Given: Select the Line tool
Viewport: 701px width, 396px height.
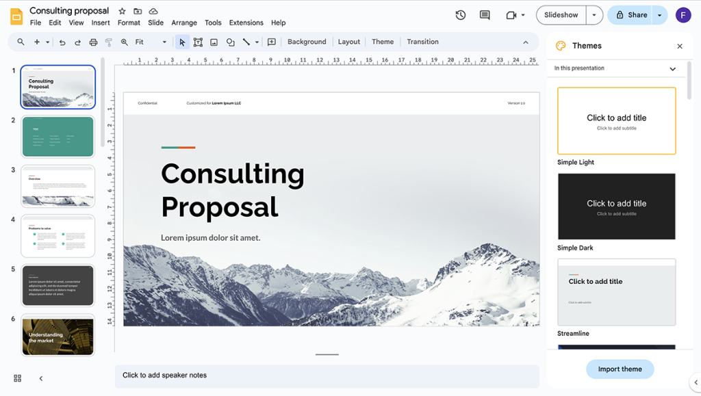Looking at the screenshot, I should coord(245,42).
